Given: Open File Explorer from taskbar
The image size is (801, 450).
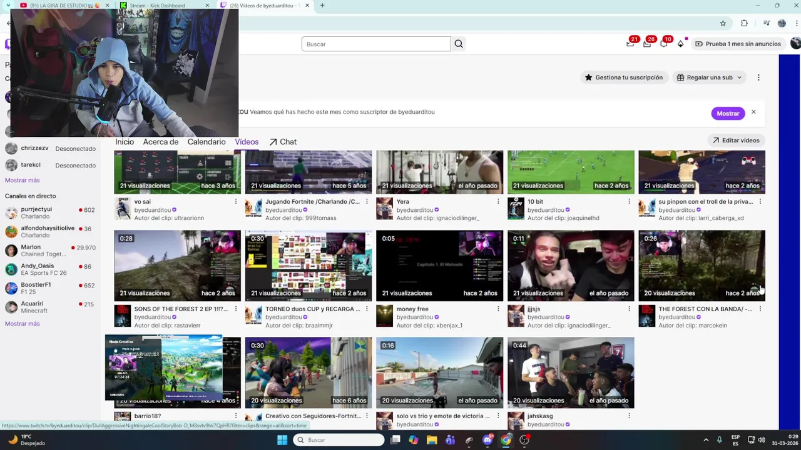Looking at the screenshot, I should 432,440.
